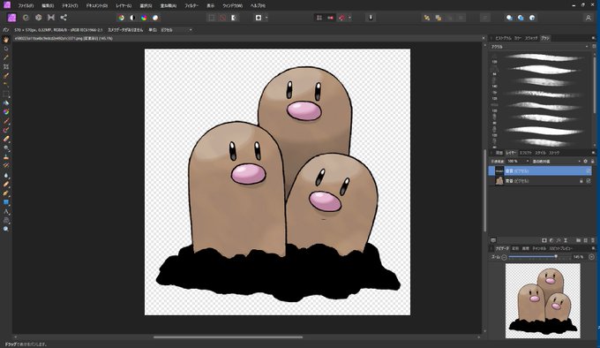Screen dimensions: 600x348
Task: Open the units dropdown (ピクセル) in context bar
Action: click(176, 30)
